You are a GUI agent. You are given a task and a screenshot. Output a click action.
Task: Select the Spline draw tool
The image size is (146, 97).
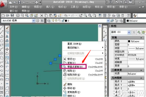[x=2, y=62]
